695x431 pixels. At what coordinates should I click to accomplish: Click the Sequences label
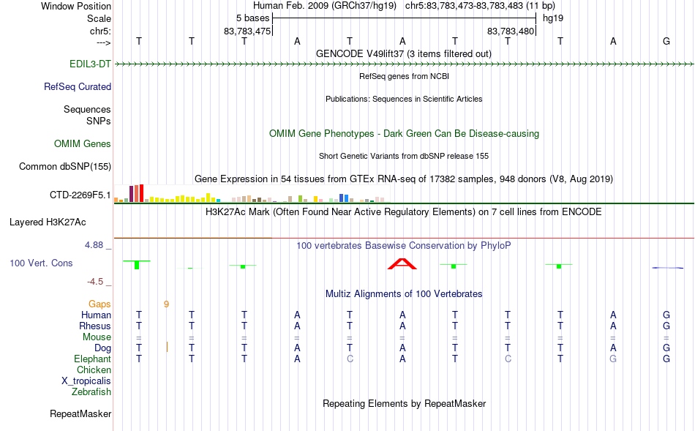click(87, 109)
